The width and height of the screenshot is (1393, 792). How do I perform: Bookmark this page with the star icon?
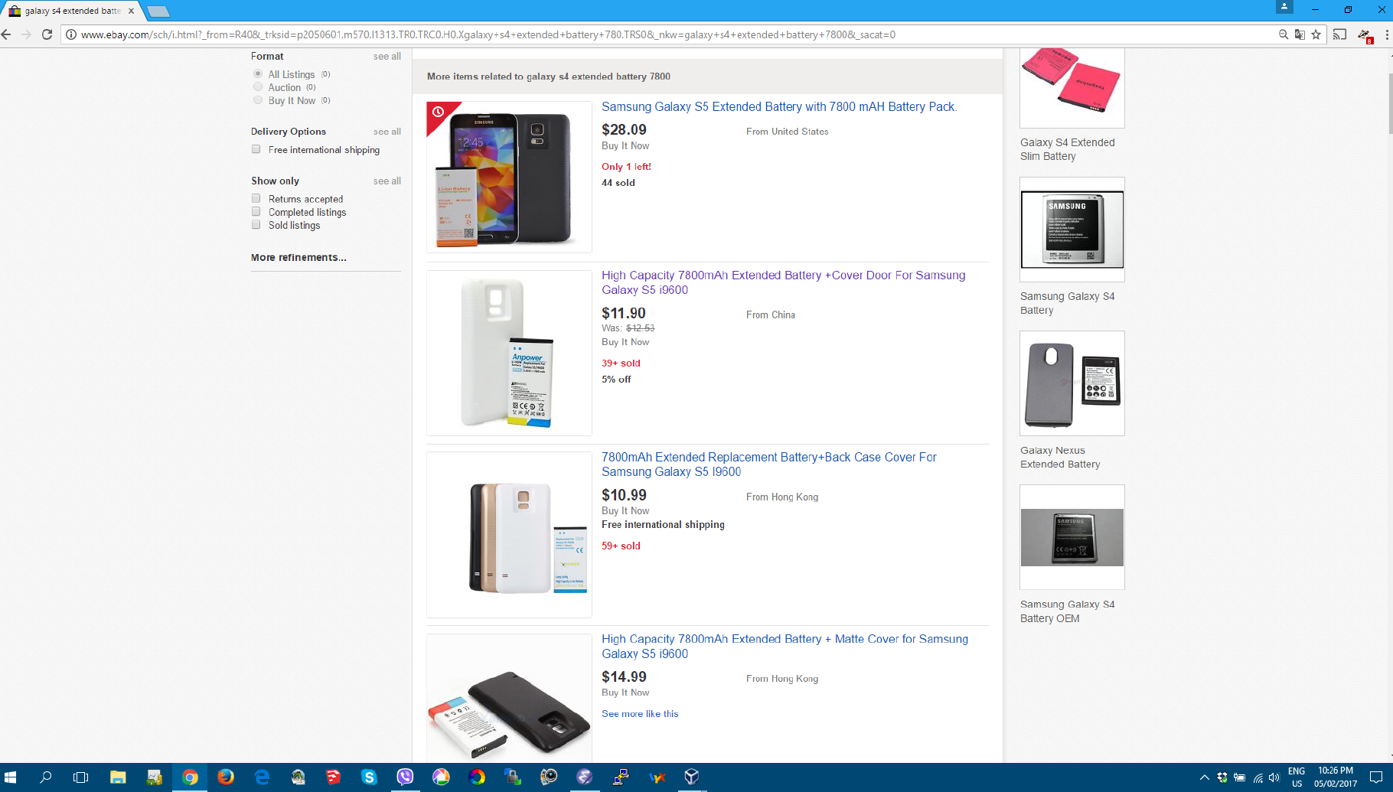click(x=1316, y=34)
